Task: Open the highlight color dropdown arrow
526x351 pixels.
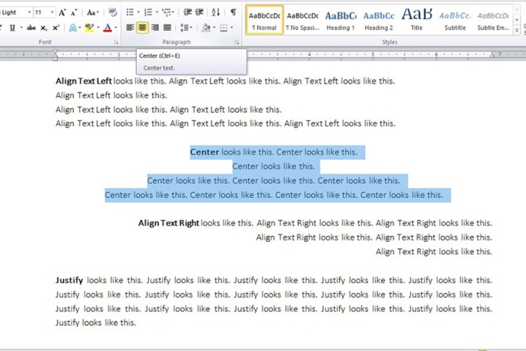Action: coord(99,28)
